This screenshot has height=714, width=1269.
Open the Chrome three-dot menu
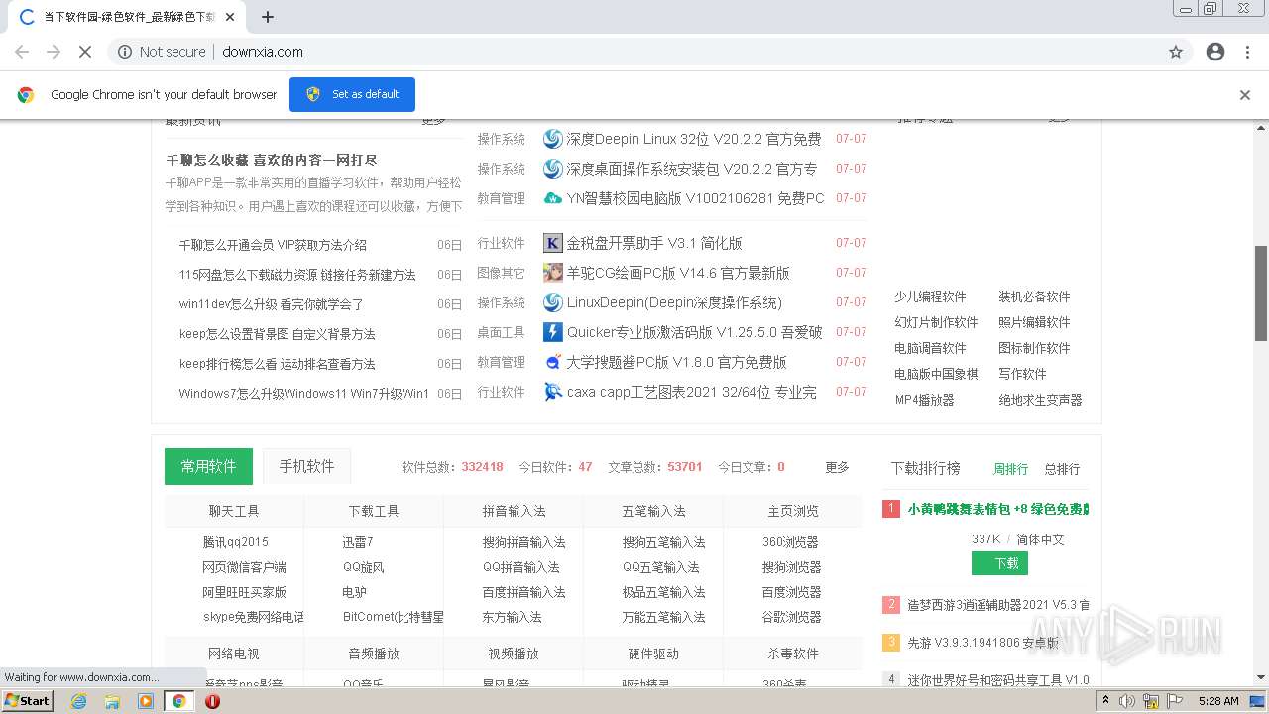point(1246,52)
